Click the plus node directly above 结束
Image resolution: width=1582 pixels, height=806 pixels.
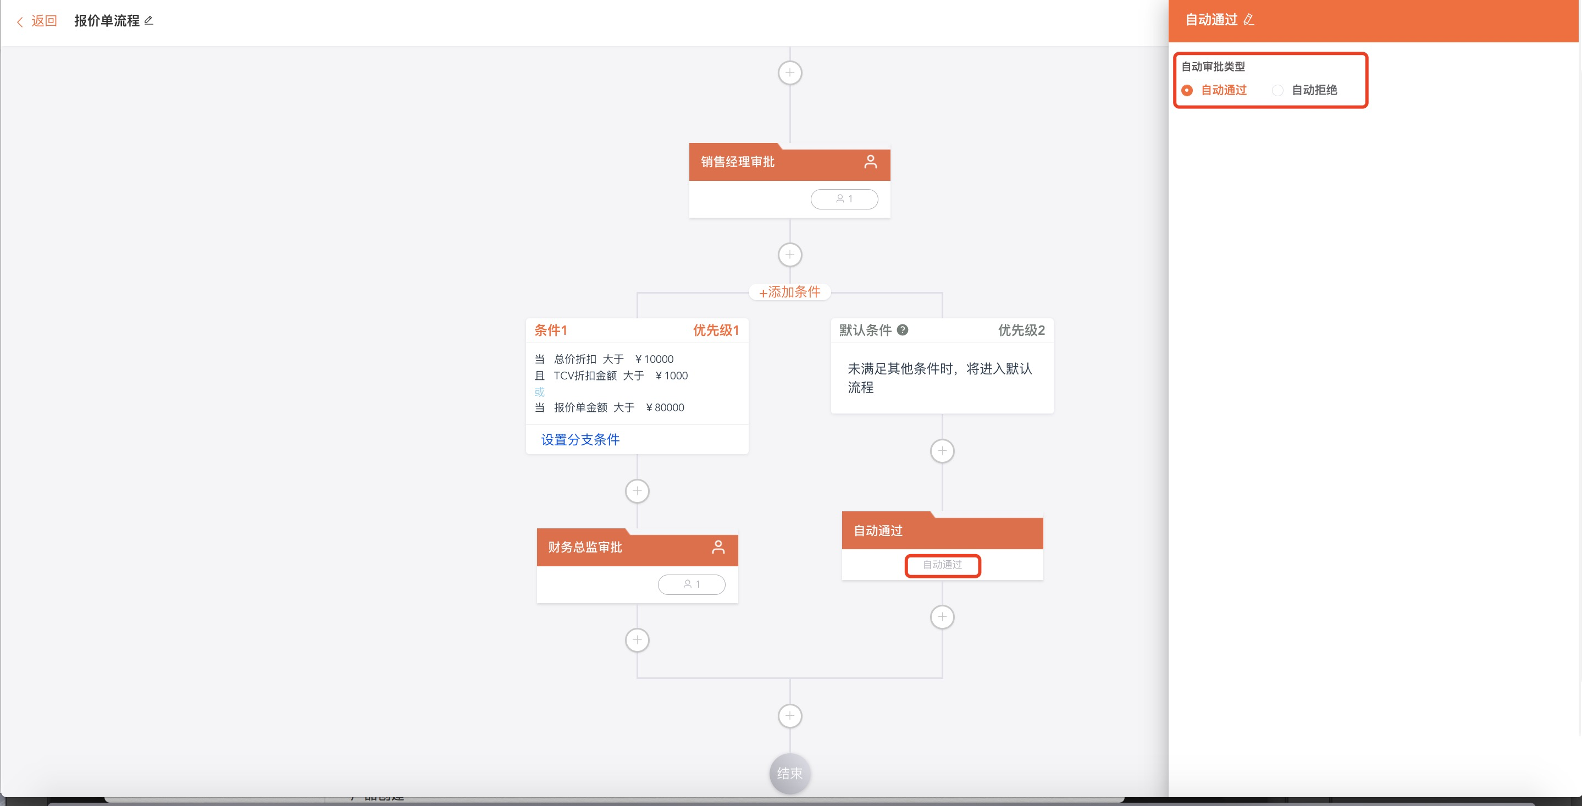point(790,716)
